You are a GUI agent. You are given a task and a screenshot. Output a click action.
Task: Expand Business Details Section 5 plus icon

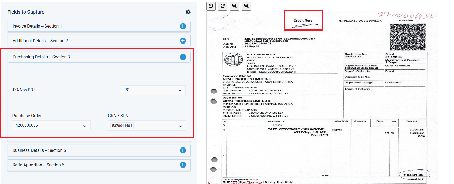[x=183, y=150]
